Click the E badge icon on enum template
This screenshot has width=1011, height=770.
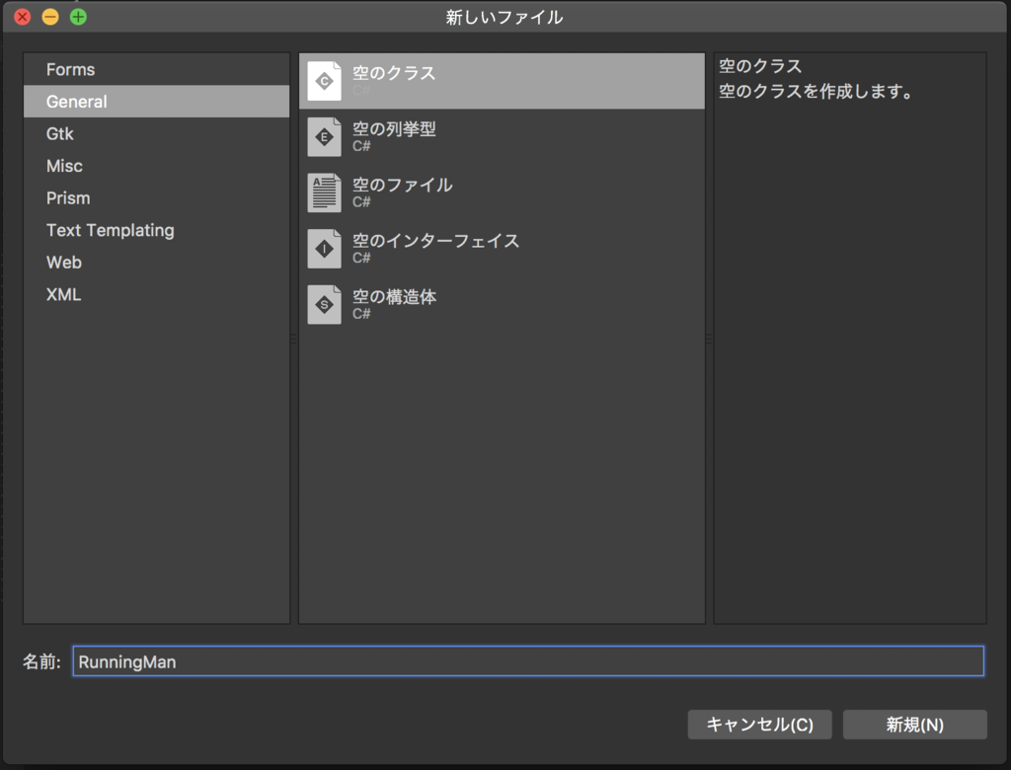pyautogui.click(x=326, y=136)
